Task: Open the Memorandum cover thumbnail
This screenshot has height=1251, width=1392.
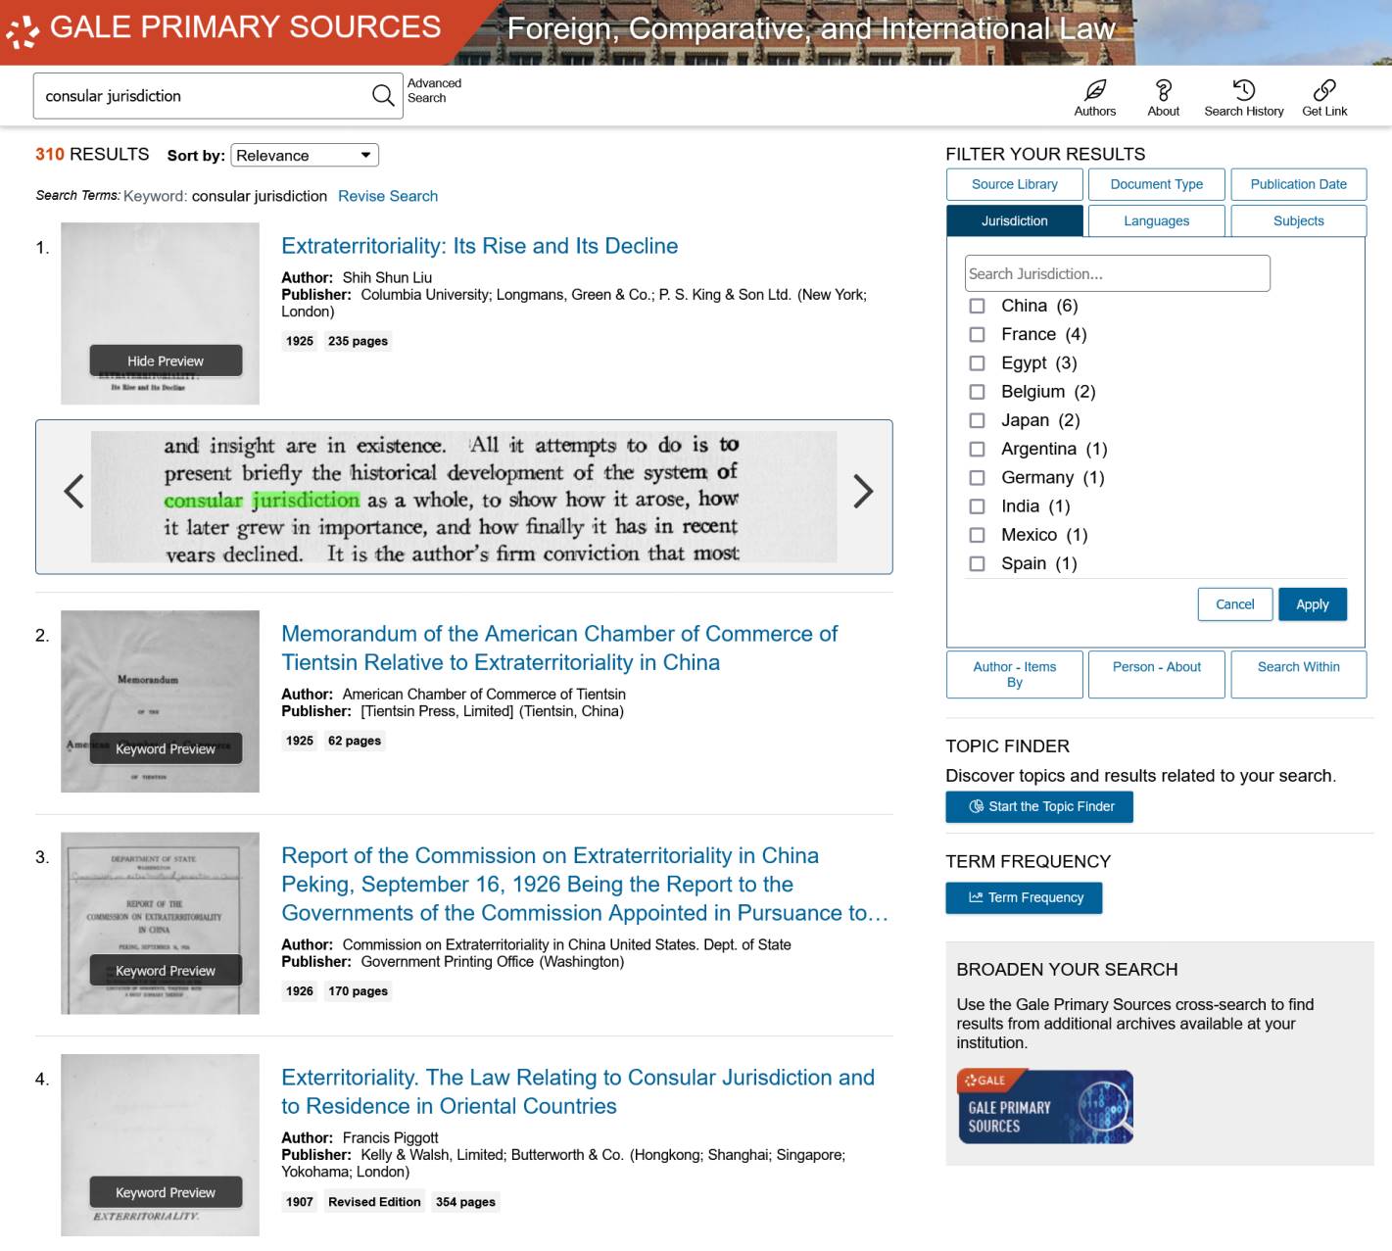Action: click(160, 701)
